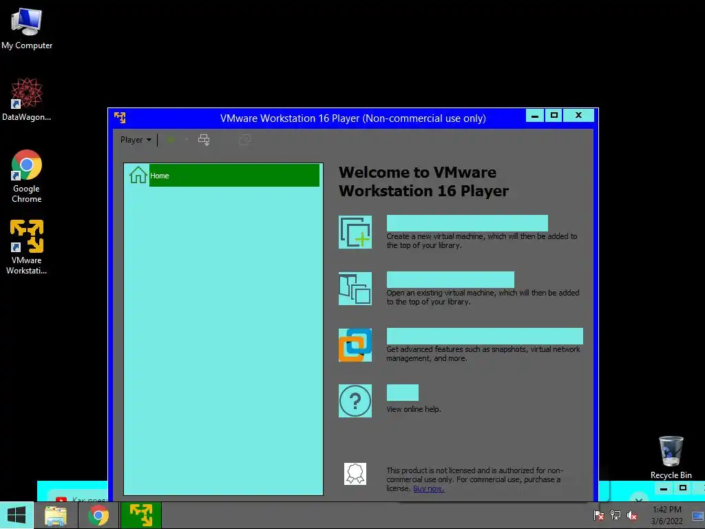Click the Open a Virtual Machine icon
The image size is (705, 529).
[x=355, y=289]
